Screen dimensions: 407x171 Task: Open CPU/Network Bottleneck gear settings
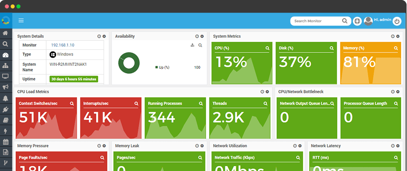click(x=398, y=91)
